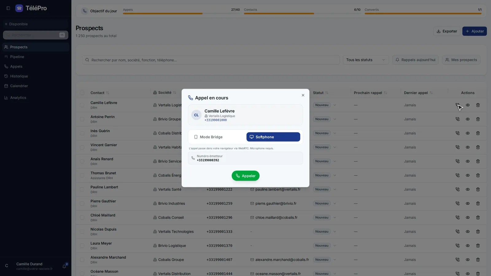Delete Camille Lefèvre row with trash icon
491x276 pixels.
click(478, 105)
